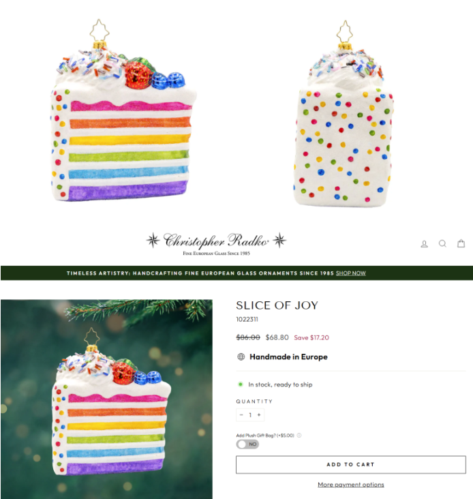Increase quantity with the plus button
473x499 pixels.
tap(259, 414)
